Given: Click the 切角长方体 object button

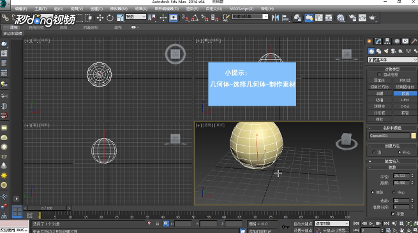Looking at the screenshot, I should click(x=379, y=87).
